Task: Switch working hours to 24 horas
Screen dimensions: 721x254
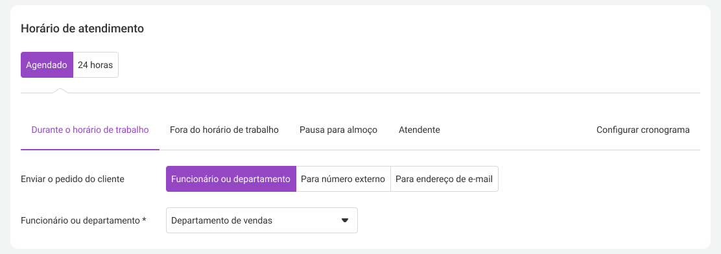Action: (x=96, y=65)
